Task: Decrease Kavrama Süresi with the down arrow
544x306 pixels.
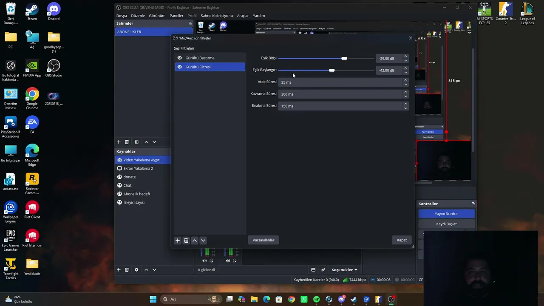Action: pos(405,96)
